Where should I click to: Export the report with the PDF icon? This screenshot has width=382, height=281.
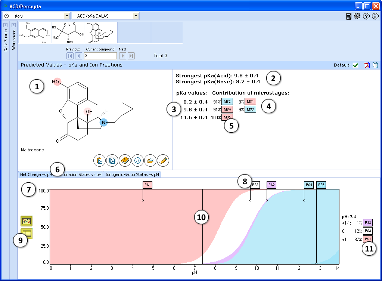pos(367,65)
